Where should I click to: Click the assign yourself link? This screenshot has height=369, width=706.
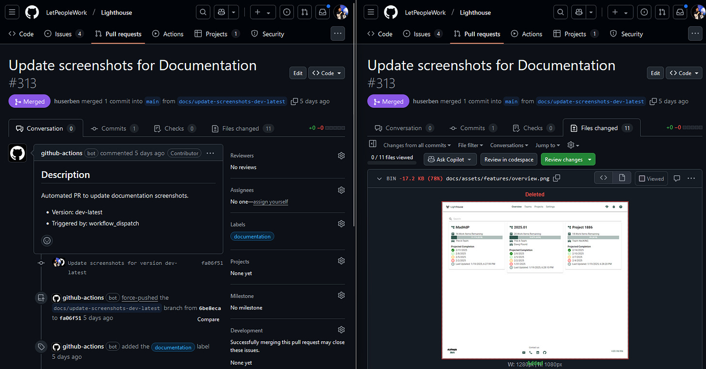point(271,202)
